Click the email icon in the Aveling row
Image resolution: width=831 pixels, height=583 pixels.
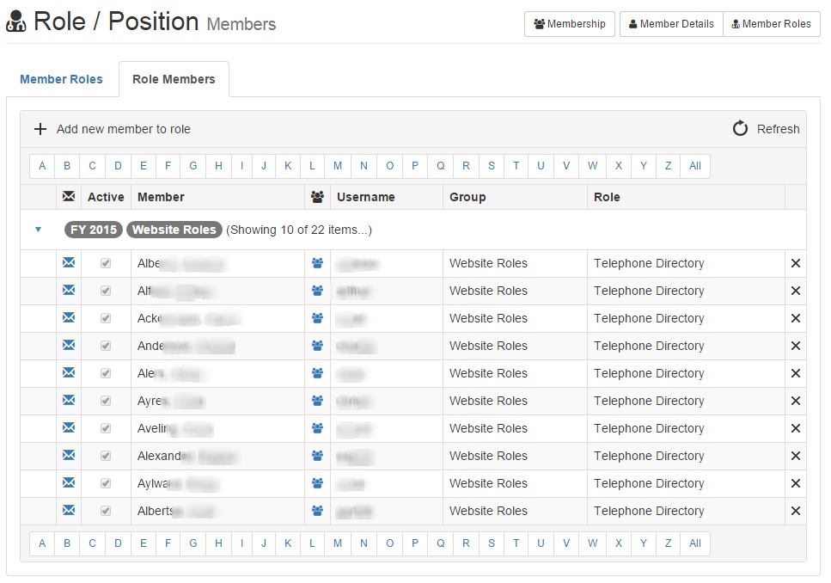[x=69, y=428]
